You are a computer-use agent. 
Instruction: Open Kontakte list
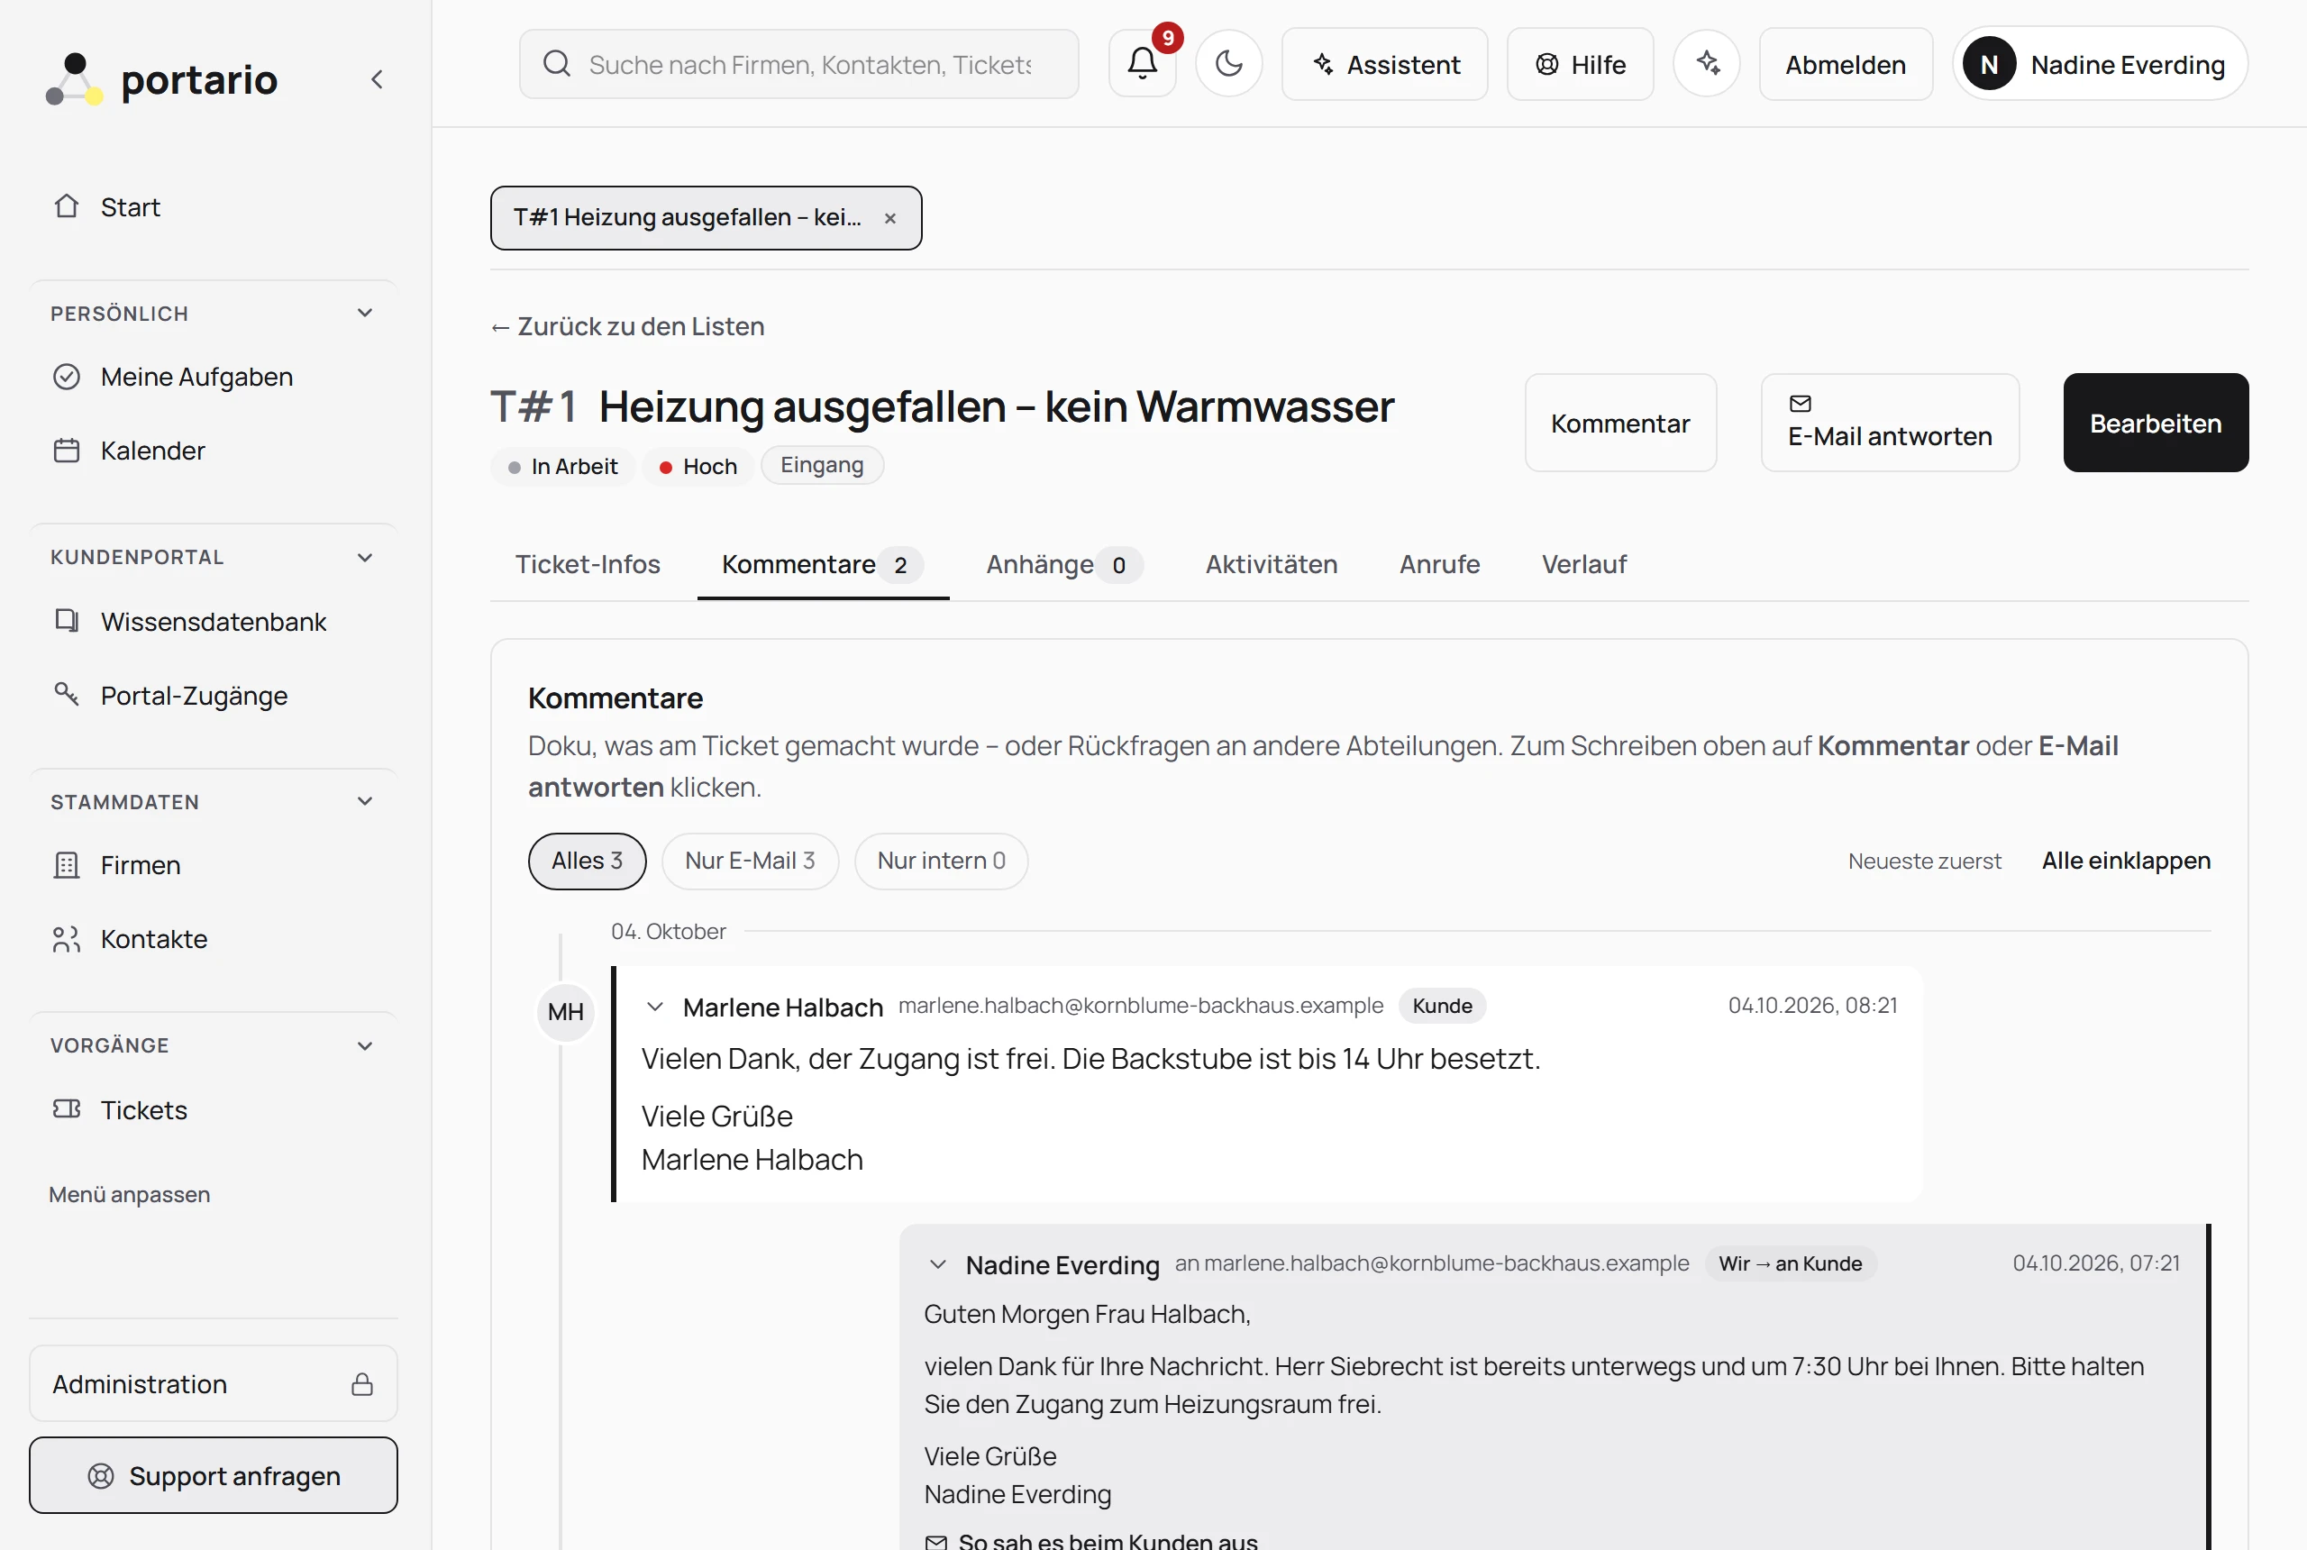click(x=214, y=939)
